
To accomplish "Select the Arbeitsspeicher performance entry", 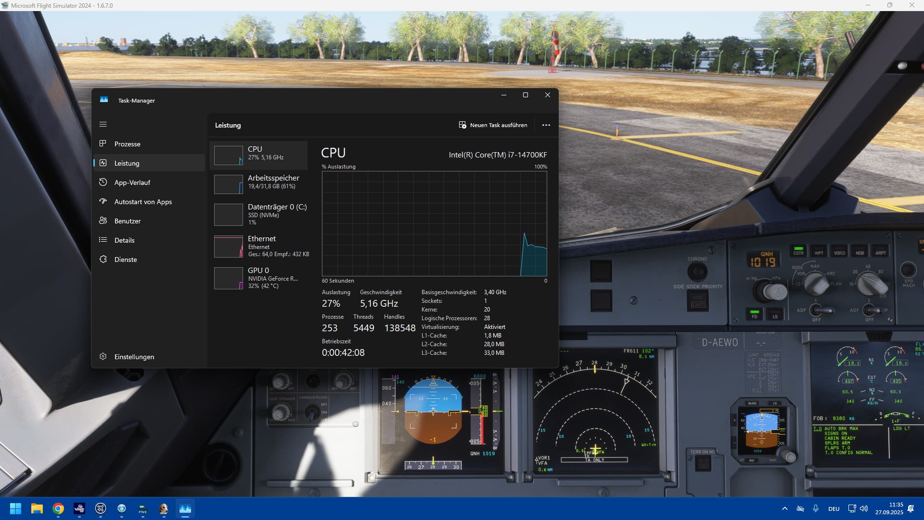I will click(x=259, y=184).
